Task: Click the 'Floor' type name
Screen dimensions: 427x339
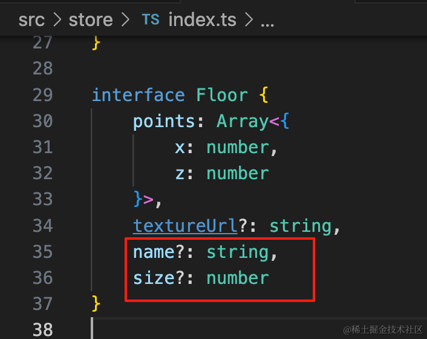Action: tap(222, 95)
